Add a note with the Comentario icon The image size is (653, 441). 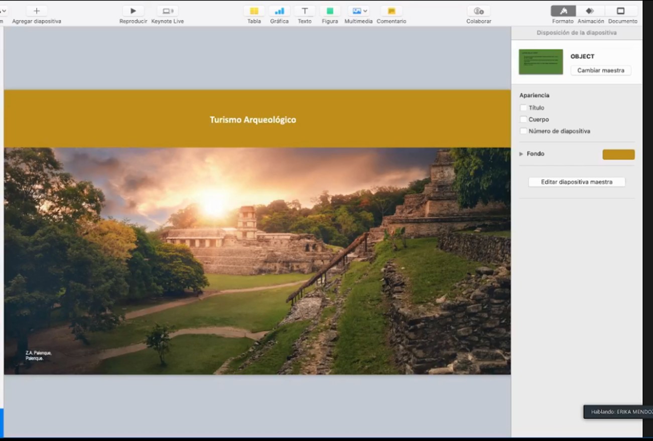(x=391, y=11)
